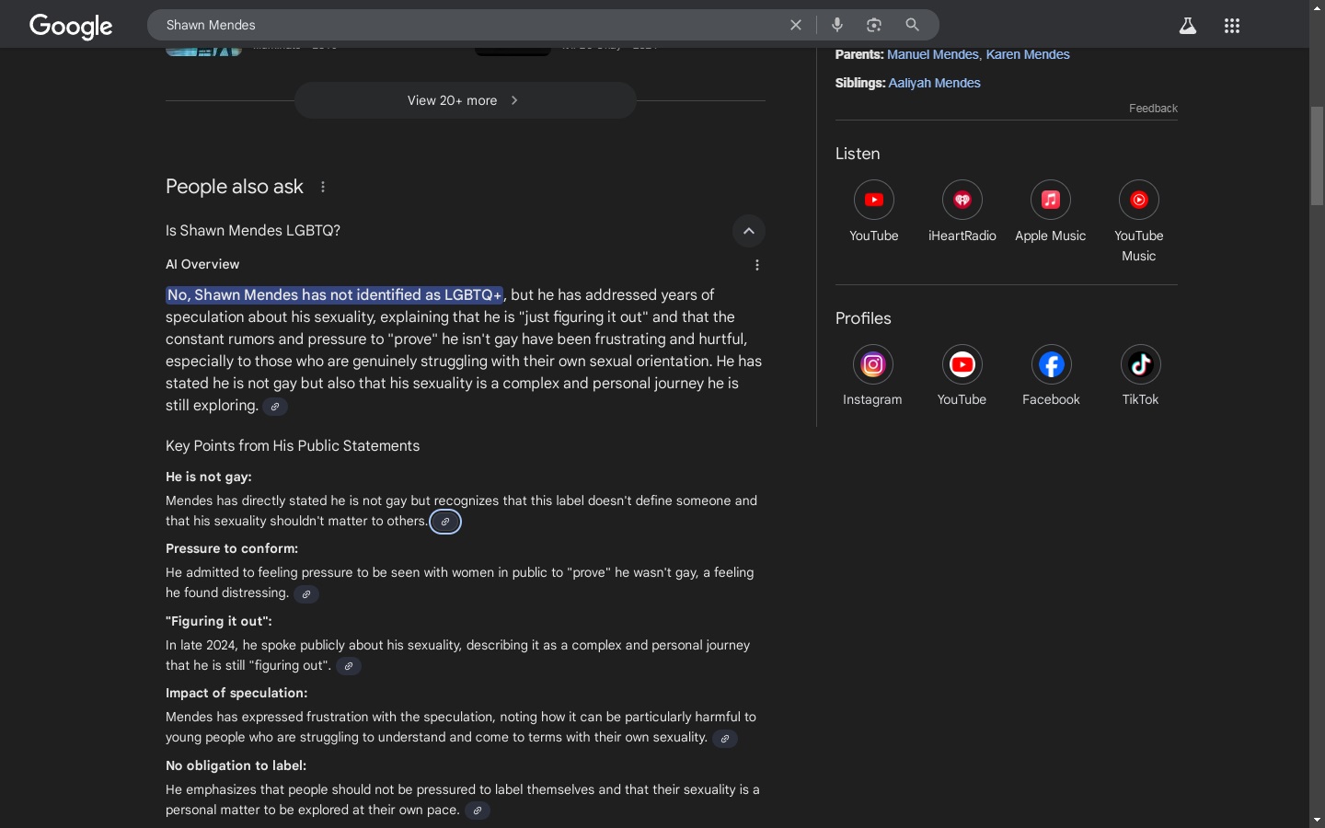Image resolution: width=1325 pixels, height=828 pixels.
Task: Open People also ask options menu
Action: click(323, 187)
